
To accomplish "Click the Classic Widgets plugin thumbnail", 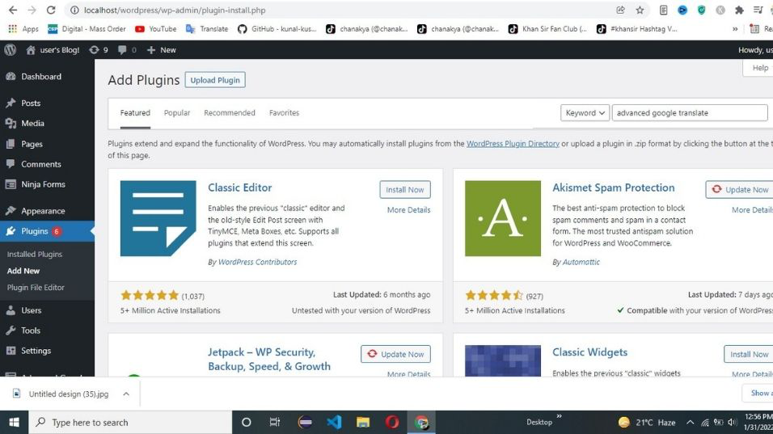I will 503,360.
